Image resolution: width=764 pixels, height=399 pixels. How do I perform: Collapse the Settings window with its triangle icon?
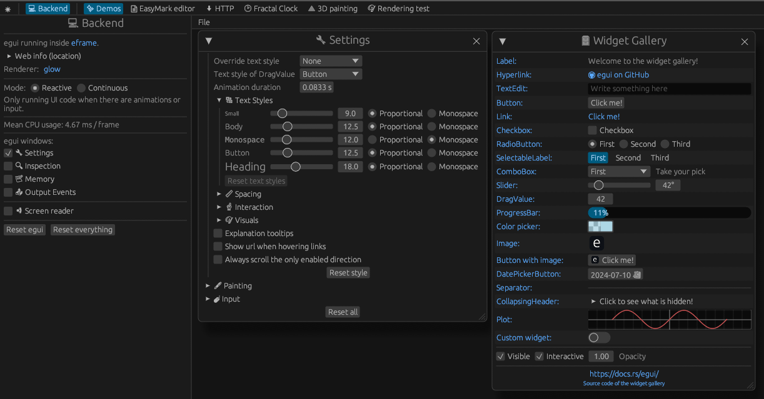click(209, 41)
